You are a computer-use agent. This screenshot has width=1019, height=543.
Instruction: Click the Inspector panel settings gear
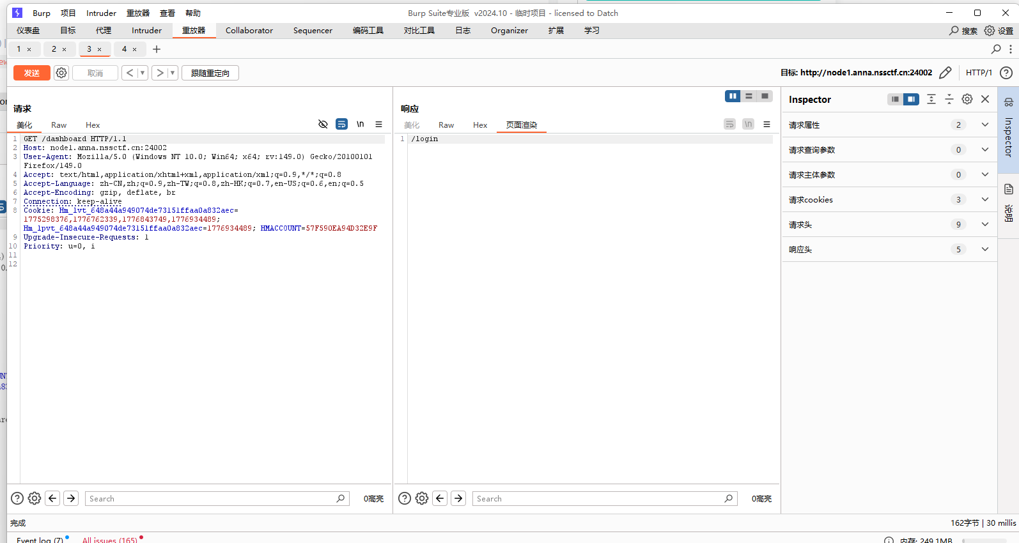(967, 99)
